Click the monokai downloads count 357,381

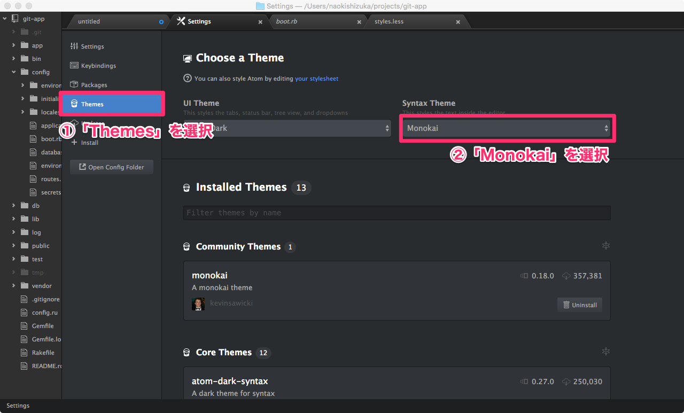click(x=587, y=276)
